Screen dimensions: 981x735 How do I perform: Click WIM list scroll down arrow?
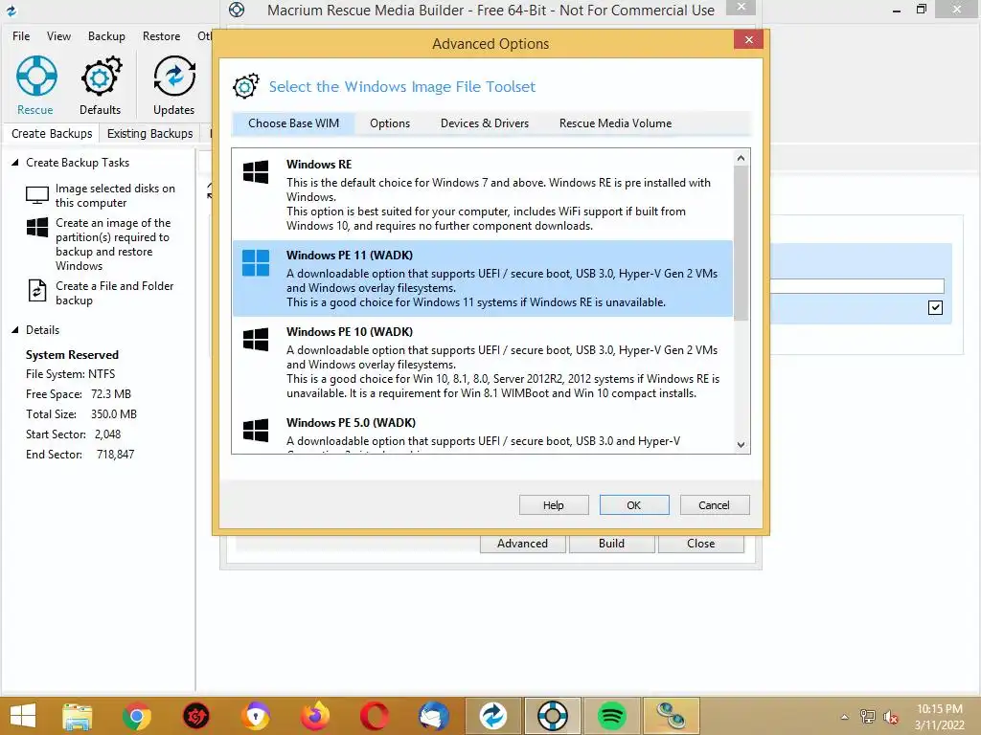(x=741, y=445)
